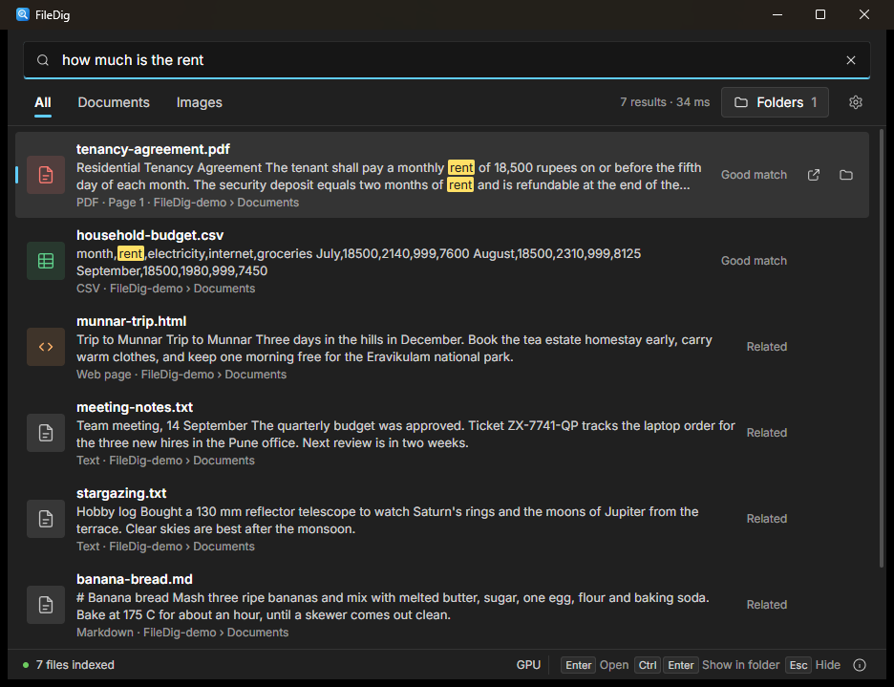Image resolution: width=894 pixels, height=687 pixels.
Task: Click 'CSV · FileDig-demo › Documents' path
Action: pyautogui.click(x=166, y=289)
